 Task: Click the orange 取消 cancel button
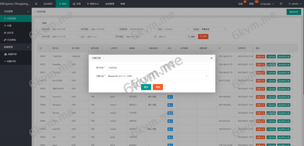(x=158, y=87)
